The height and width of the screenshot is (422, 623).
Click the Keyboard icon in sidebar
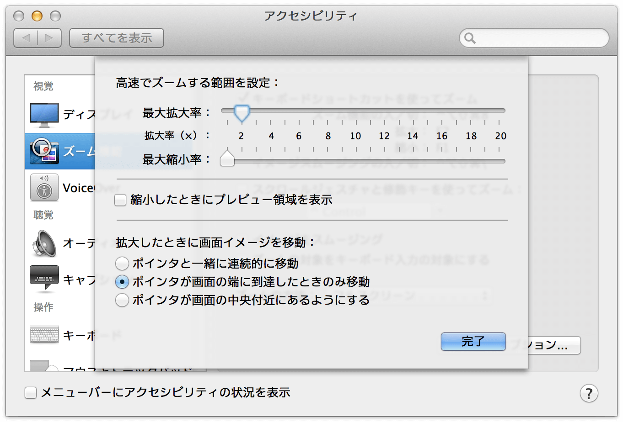[x=44, y=334]
